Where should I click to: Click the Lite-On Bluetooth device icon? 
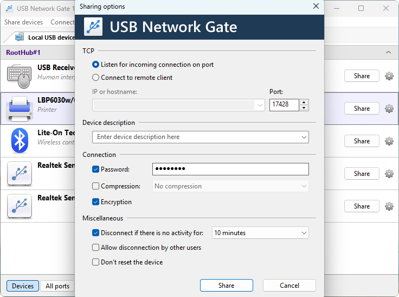20,141
